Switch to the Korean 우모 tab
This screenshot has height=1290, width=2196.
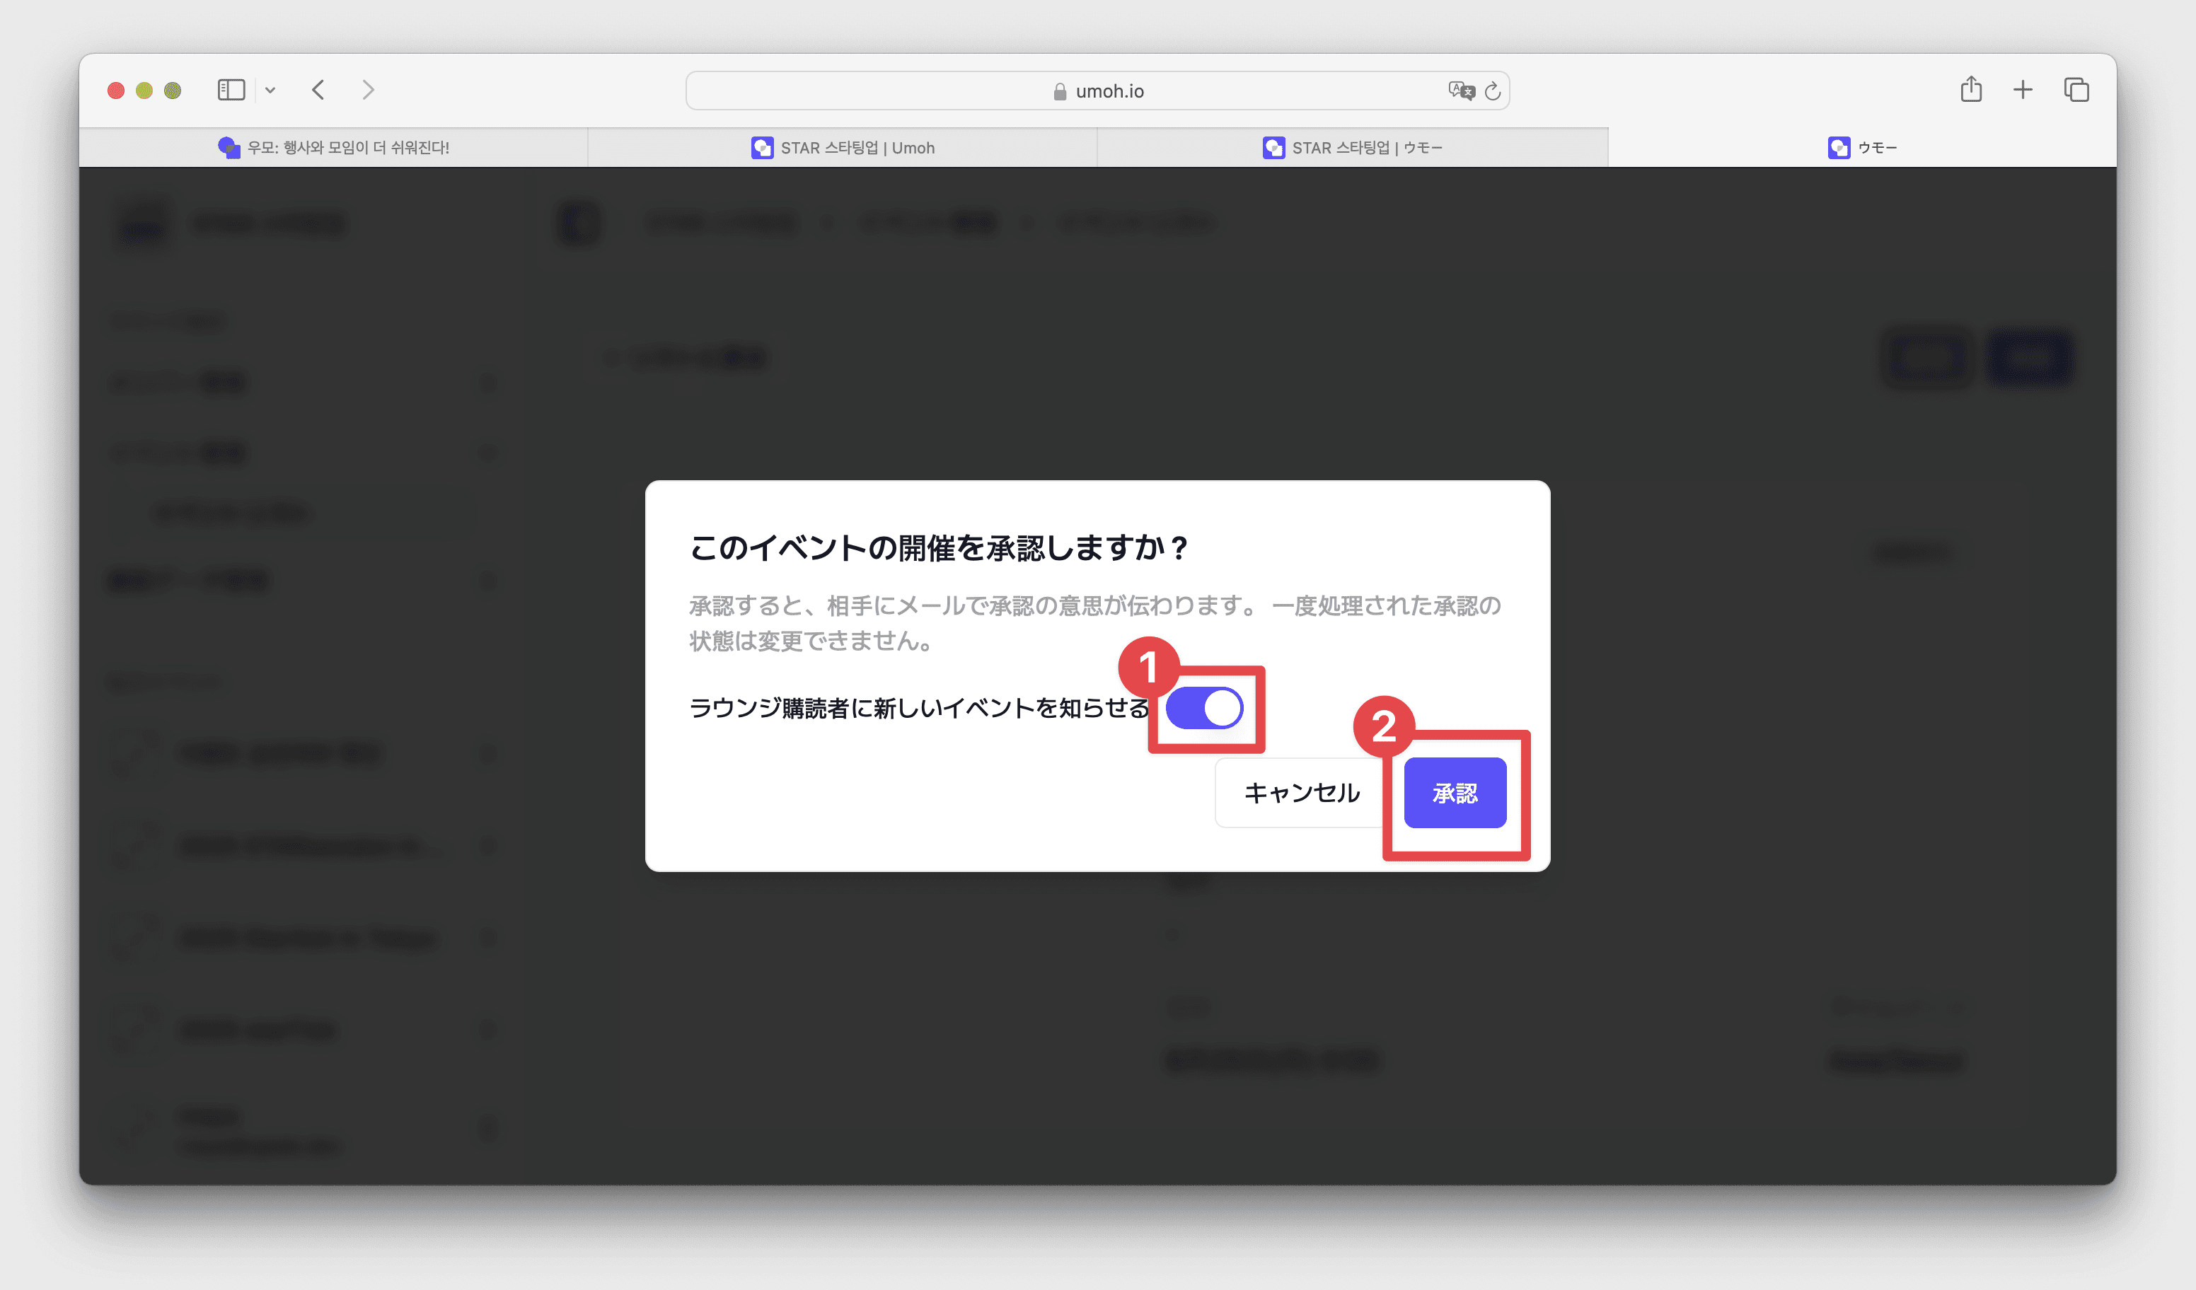coord(334,147)
